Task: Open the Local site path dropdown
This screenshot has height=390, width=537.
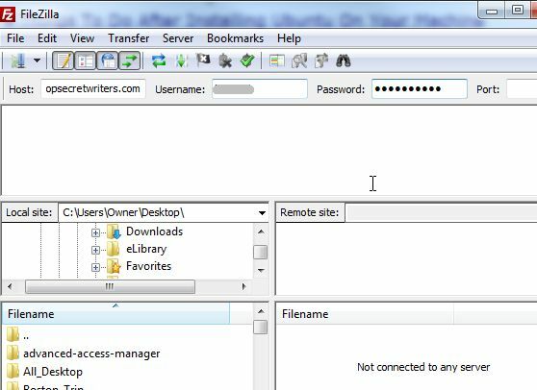Action: click(262, 213)
